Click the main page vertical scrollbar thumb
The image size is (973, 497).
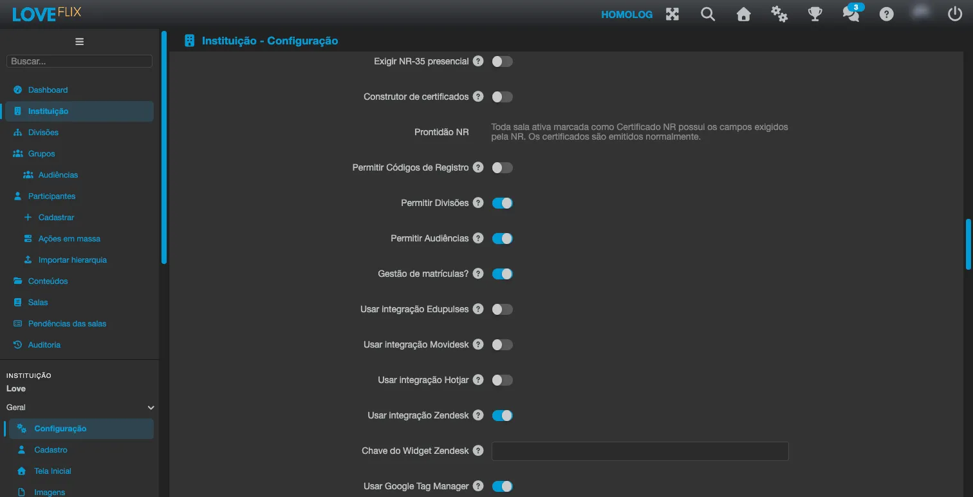click(968, 244)
